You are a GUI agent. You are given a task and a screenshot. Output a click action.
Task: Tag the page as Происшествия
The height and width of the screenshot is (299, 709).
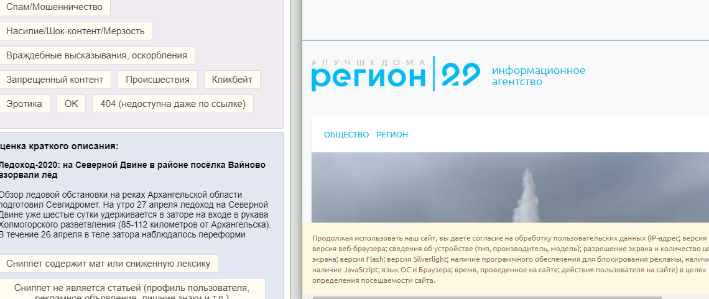[x=157, y=80]
